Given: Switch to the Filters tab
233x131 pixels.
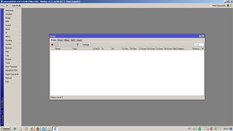Looking at the screenshot, I should click(x=67, y=40).
